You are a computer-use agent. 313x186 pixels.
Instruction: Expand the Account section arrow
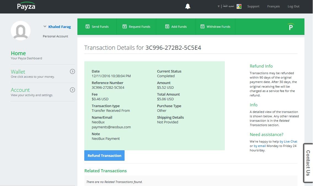pyautogui.click(x=72, y=90)
